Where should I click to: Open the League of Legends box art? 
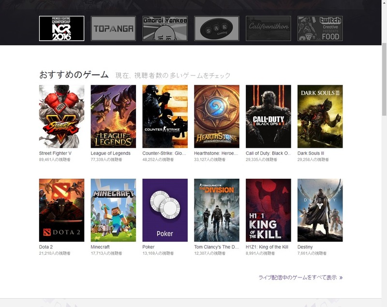click(113, 116)
